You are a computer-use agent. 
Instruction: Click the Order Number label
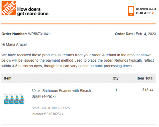point(14,34)
